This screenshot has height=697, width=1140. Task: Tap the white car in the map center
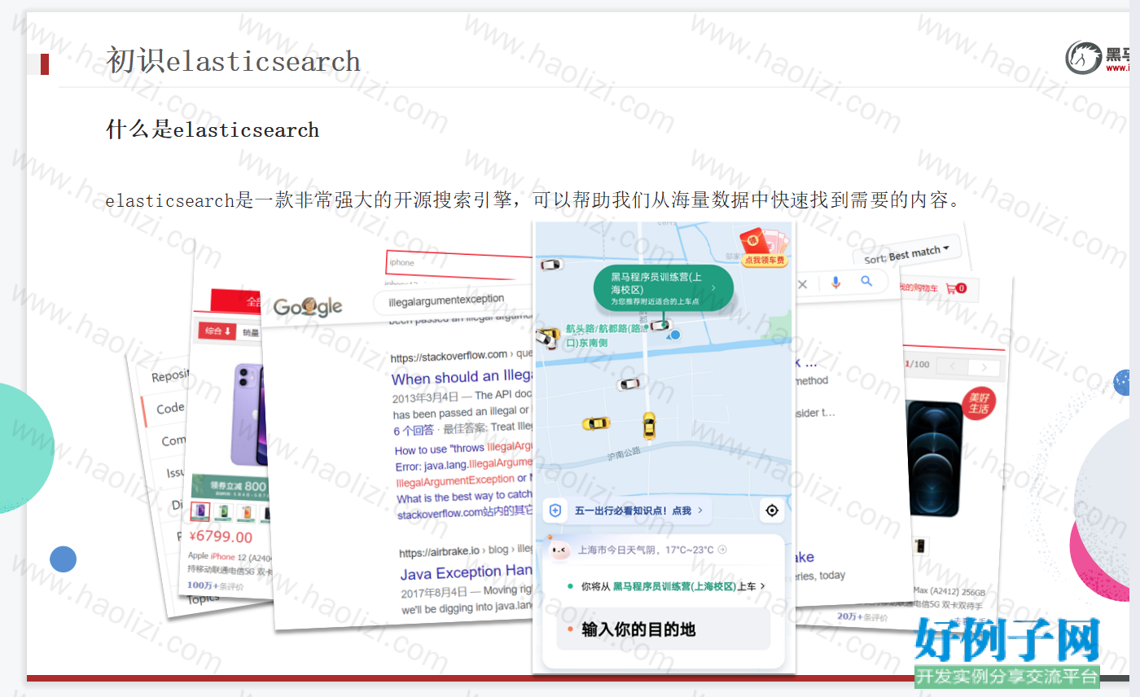point(628,383)
